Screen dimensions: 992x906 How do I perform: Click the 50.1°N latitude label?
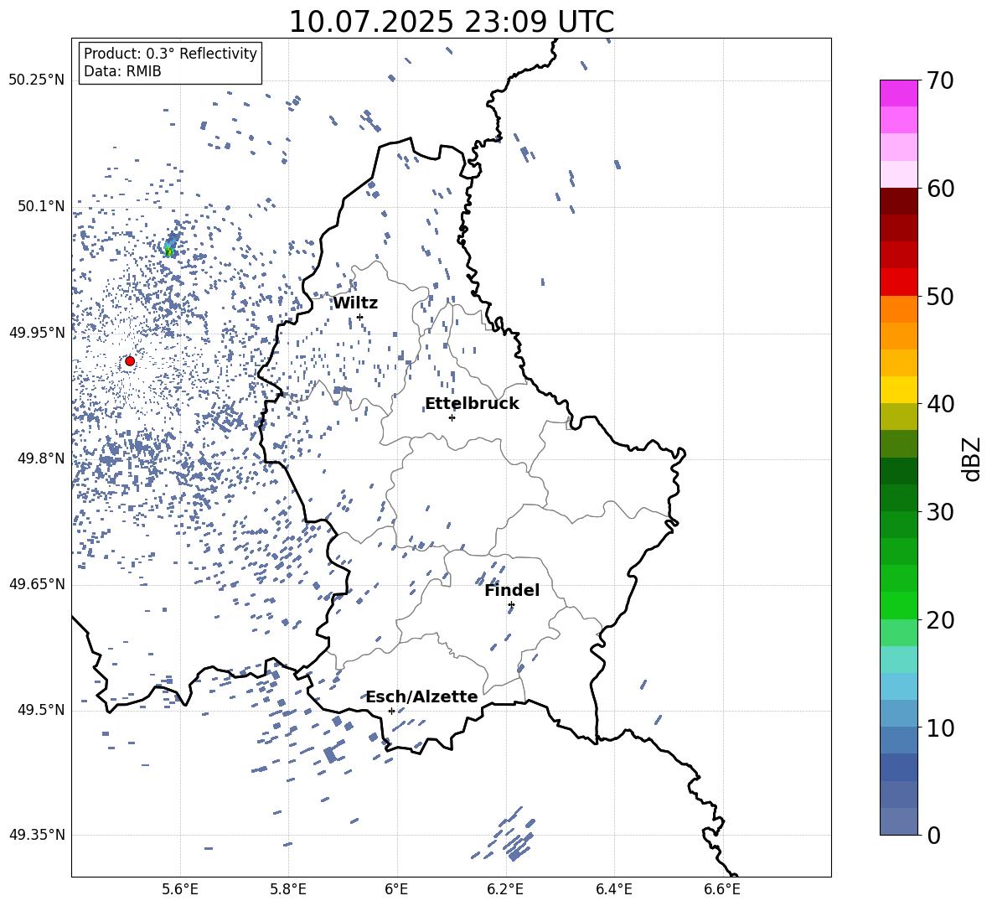[41, 206]
